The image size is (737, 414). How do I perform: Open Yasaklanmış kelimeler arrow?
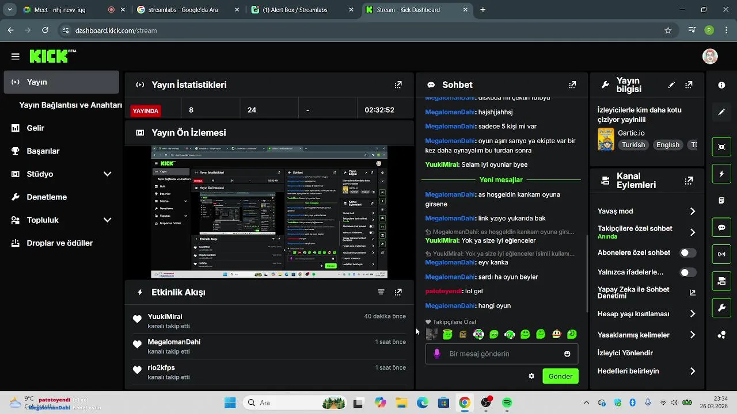693,335
